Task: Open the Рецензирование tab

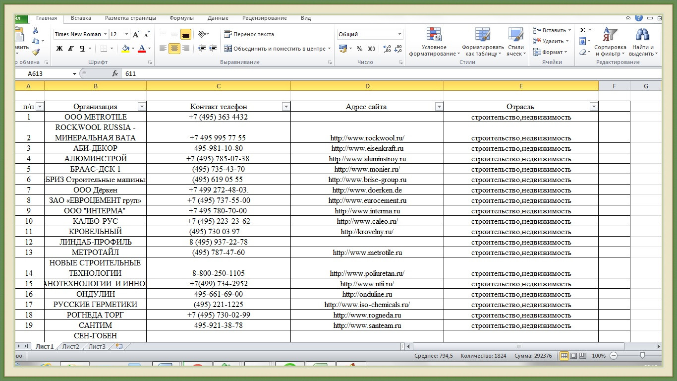Action: click(265, 18)
